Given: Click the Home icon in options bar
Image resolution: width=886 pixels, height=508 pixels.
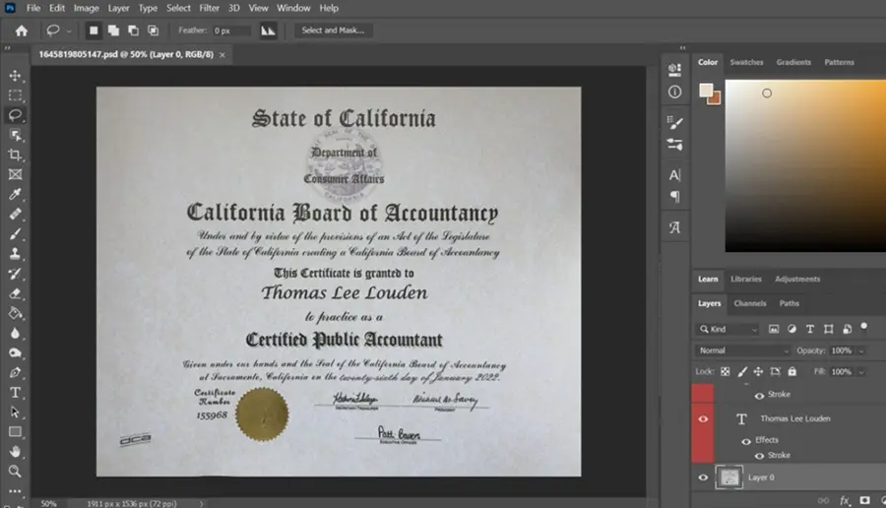Looking at the screenshot, I should [22, 31].
